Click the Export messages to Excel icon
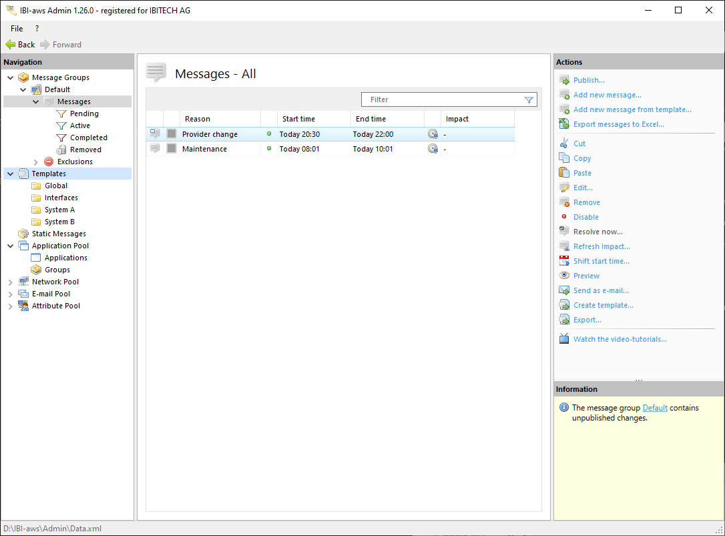Screen dimensions: 725x536 click(x=564, y=124)
